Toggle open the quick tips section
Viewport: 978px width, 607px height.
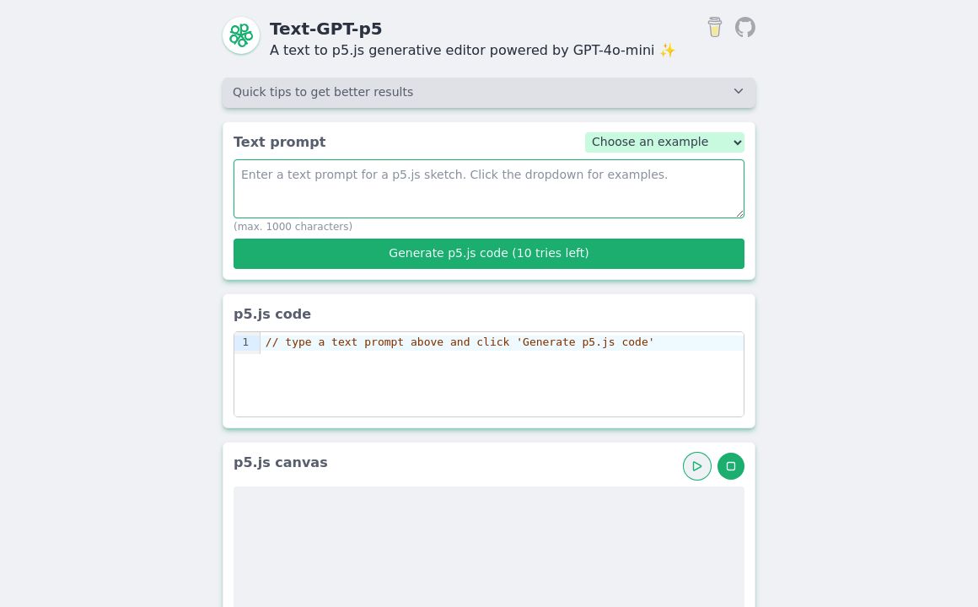(x=489, y=92)
